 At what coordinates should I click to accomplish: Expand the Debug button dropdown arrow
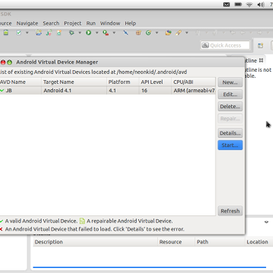coord(80,33)
